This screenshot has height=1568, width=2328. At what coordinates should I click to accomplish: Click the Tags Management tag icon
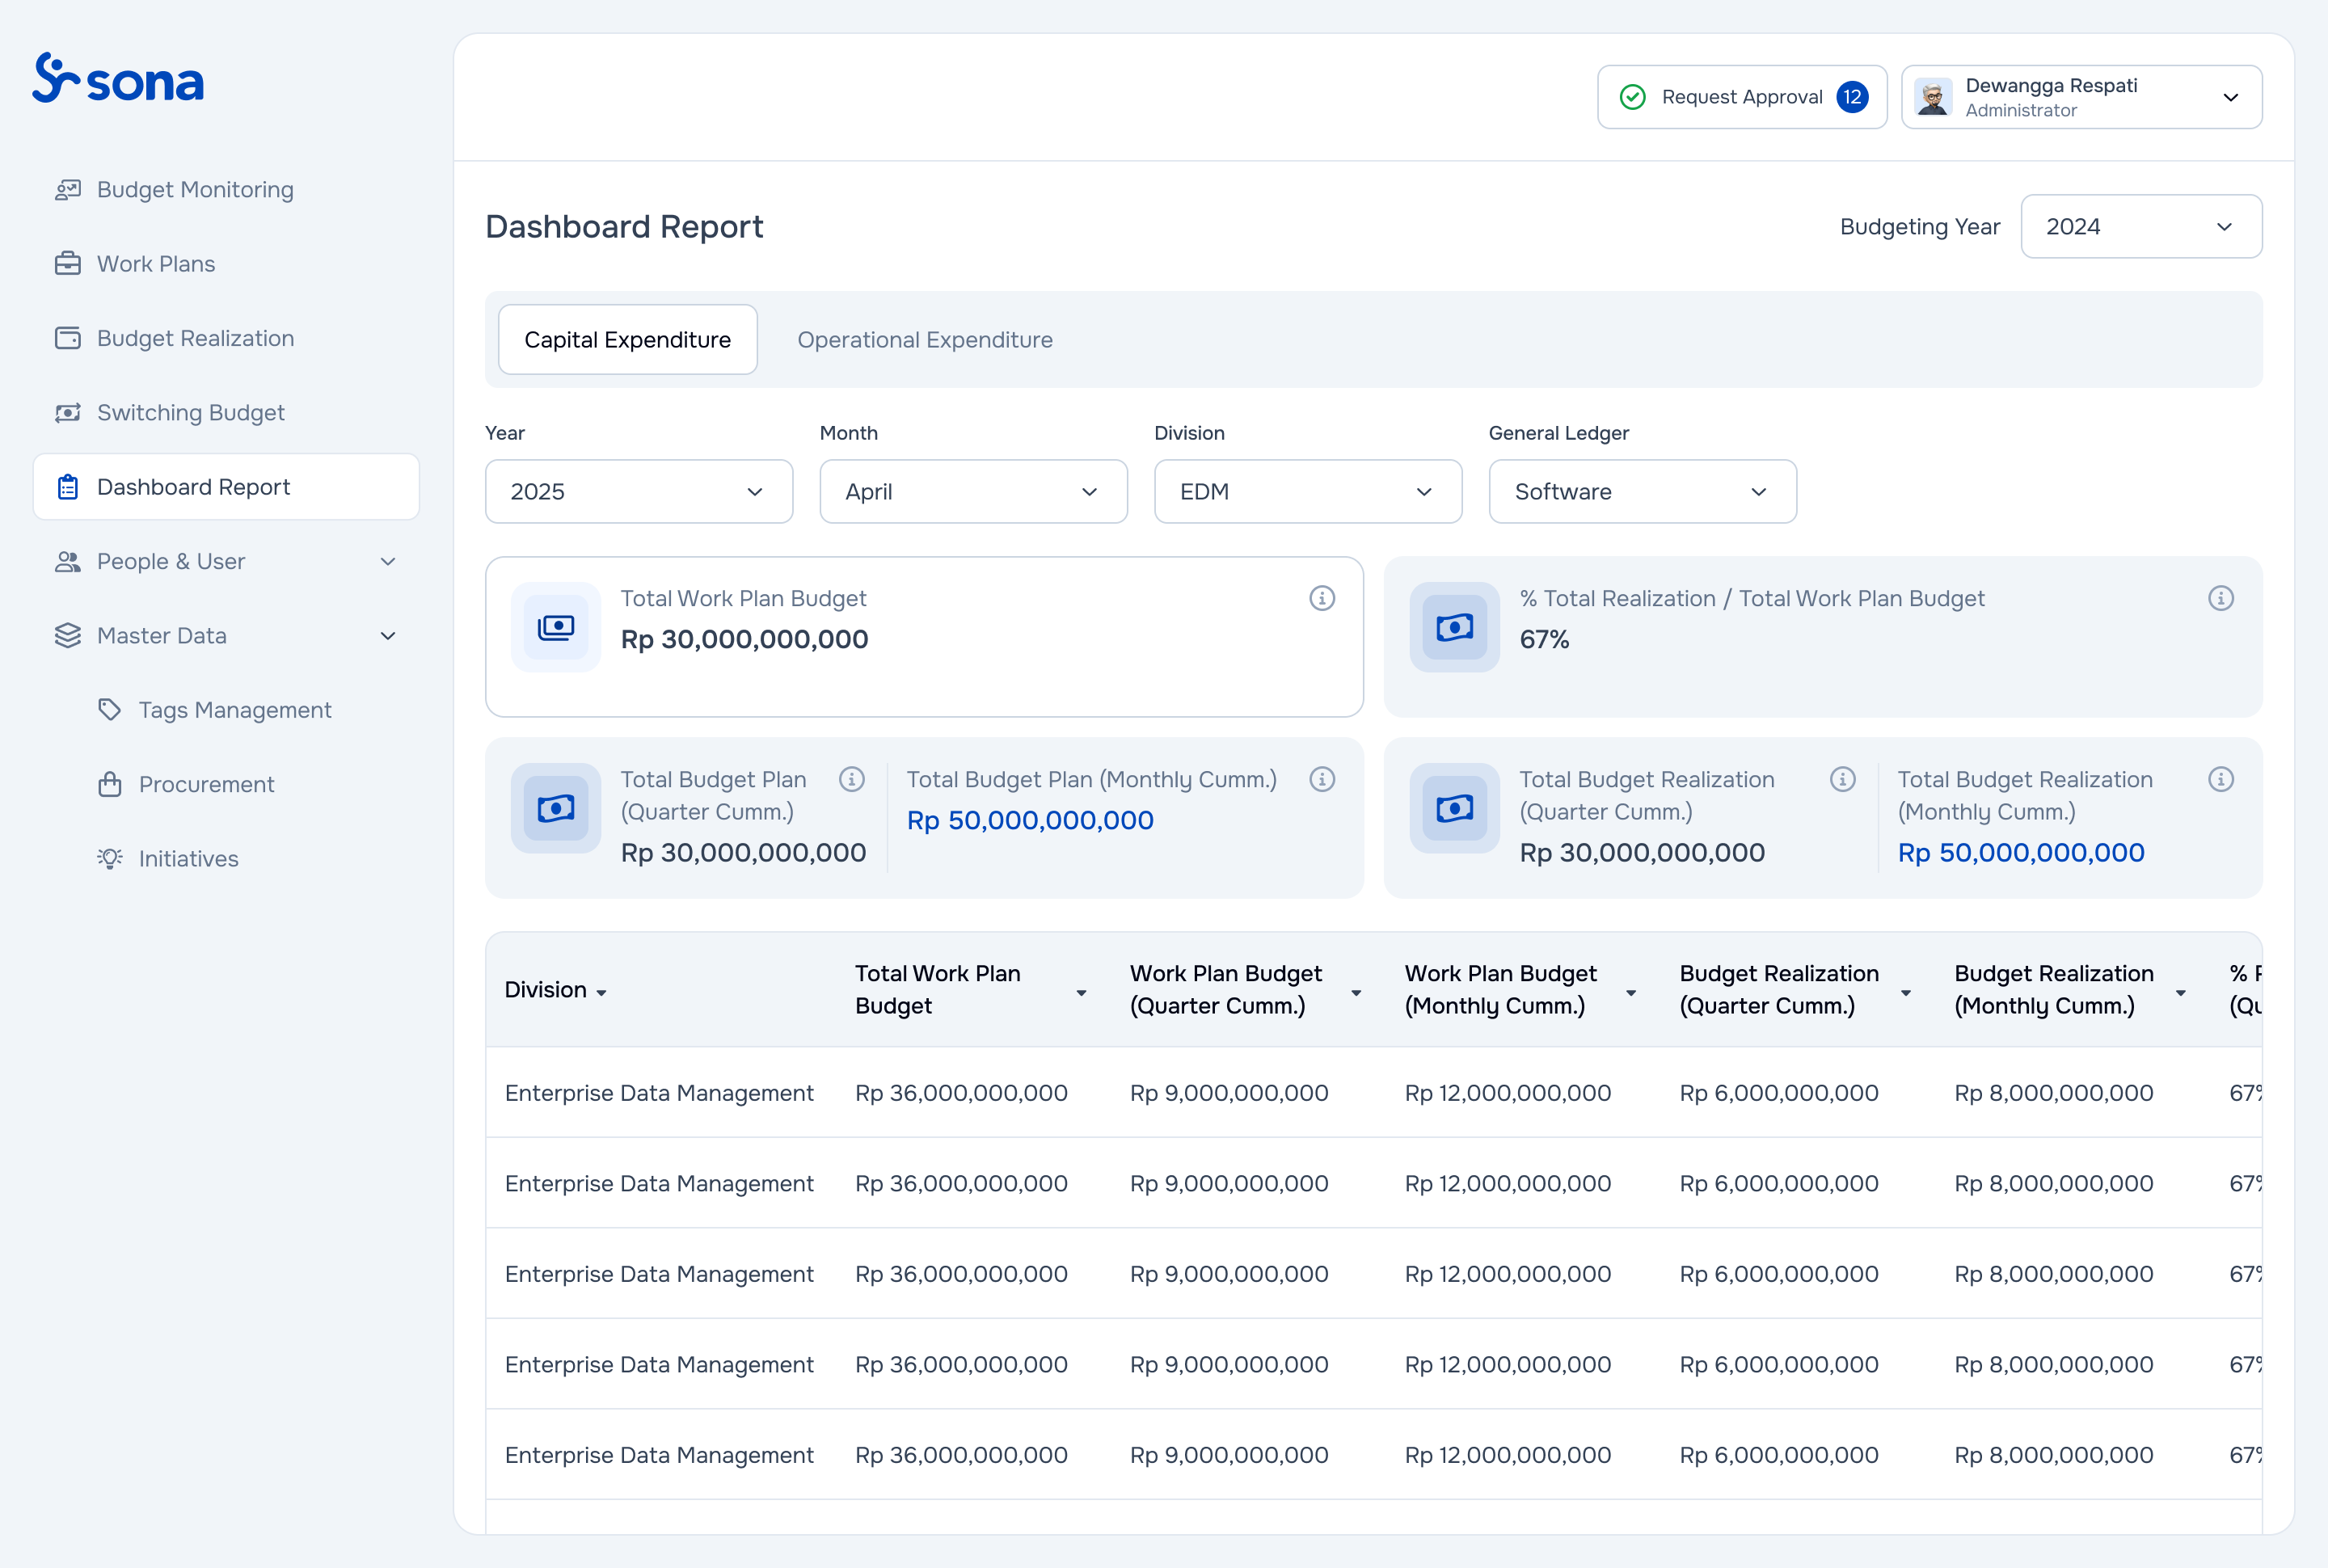[110, 710]
